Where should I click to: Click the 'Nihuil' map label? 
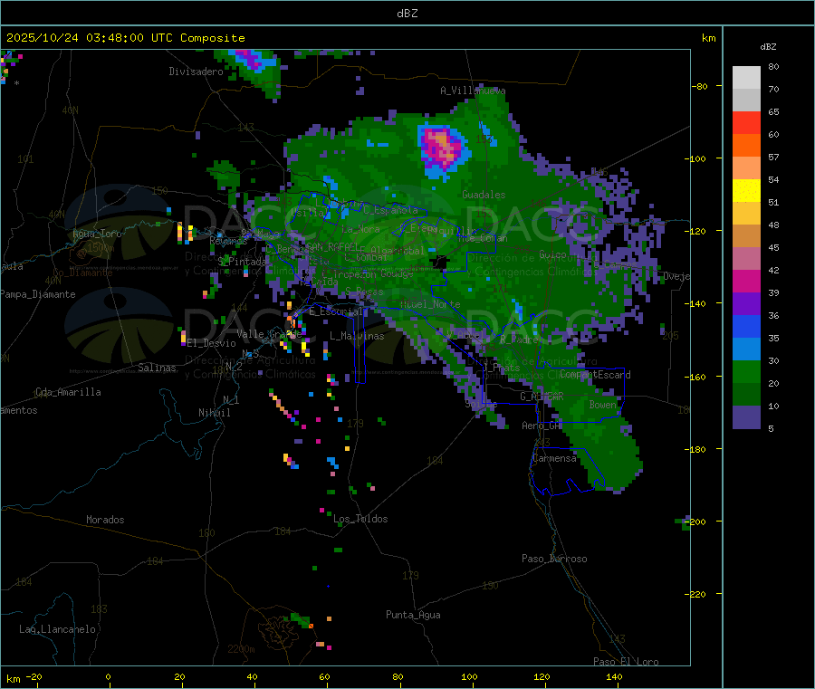[x=214, y=413]
